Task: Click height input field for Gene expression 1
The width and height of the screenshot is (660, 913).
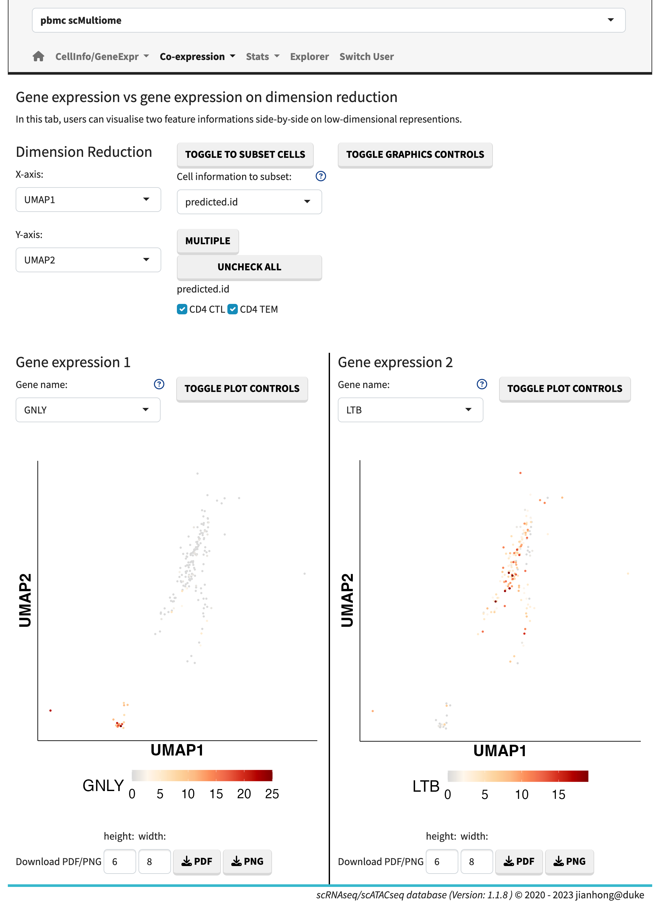Action: click(120, 861)
